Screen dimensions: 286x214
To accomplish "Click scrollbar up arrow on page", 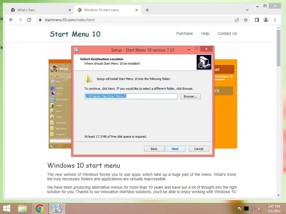I will pyautogui.click(x=278, y=28).
